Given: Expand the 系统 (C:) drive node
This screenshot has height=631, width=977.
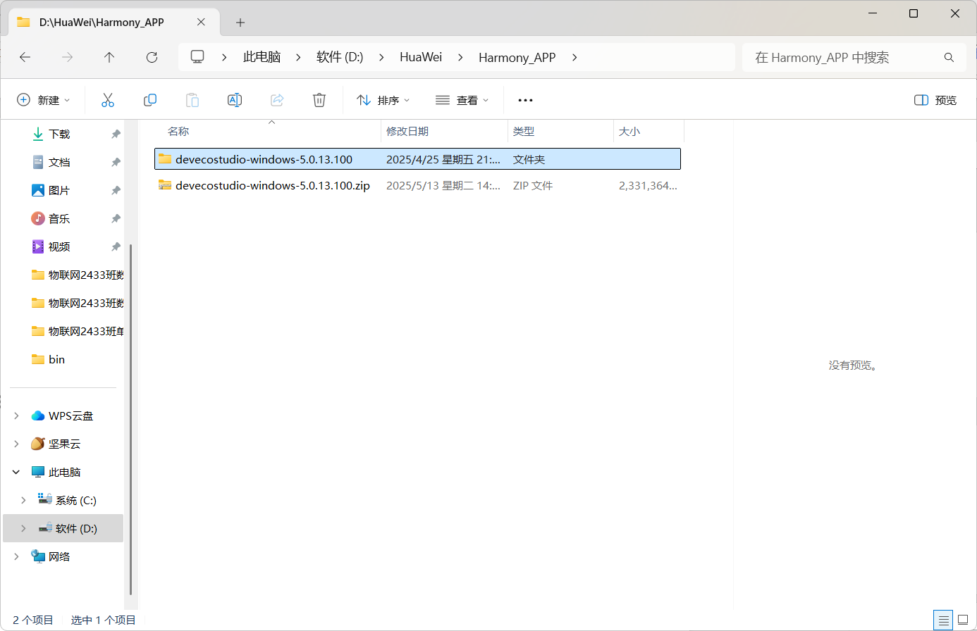Looking at the screenshot, I should [23, 500].
